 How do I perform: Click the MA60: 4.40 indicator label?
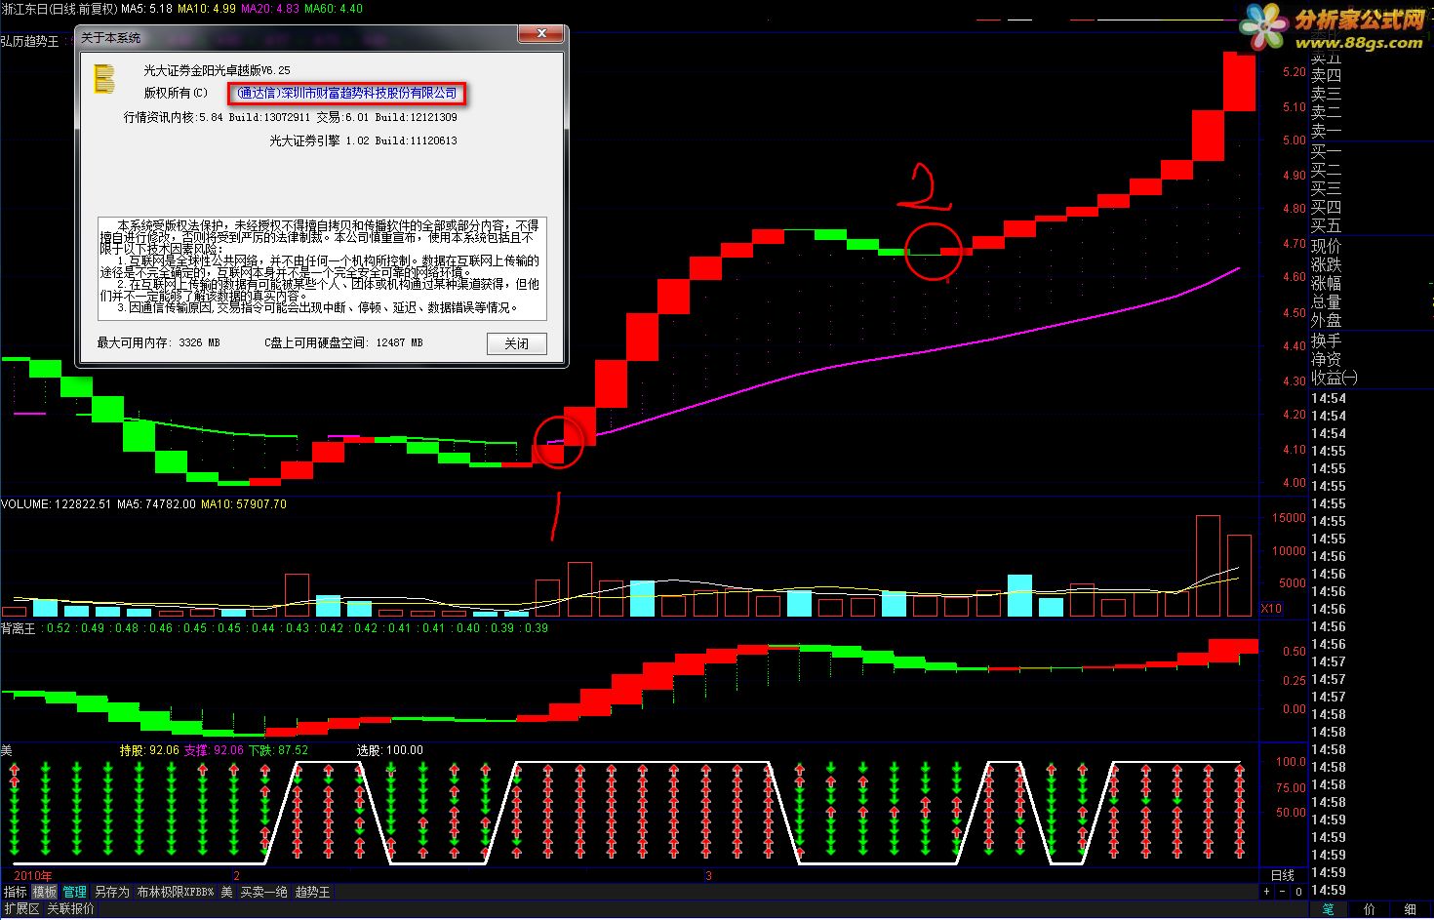click(334, 8)
